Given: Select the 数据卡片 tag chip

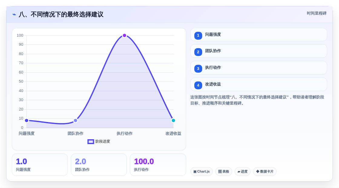Looking at the screenshot, I should [265, 172].
